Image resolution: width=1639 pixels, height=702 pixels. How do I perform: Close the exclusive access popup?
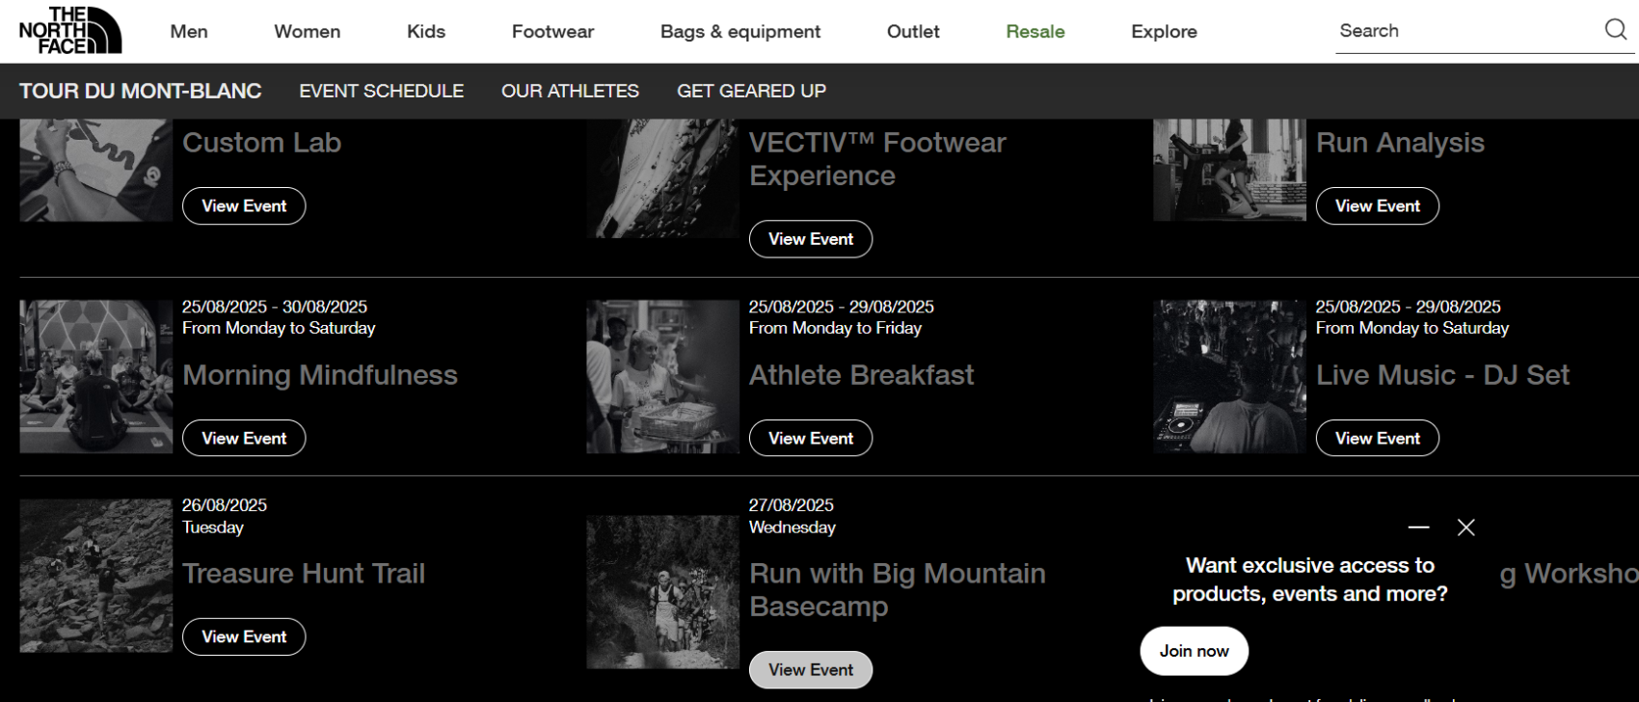tap(1466, 527)
